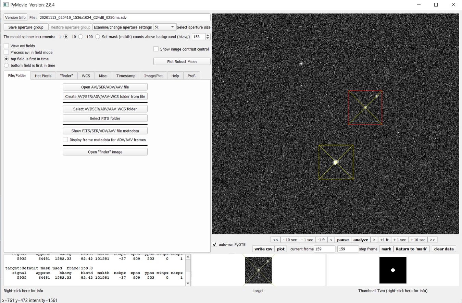The width and height of the screenshot is (462, 303).
Task: Click 'Open AVI/SER/ADV/AAV file' button
Action: pos(105,87)
